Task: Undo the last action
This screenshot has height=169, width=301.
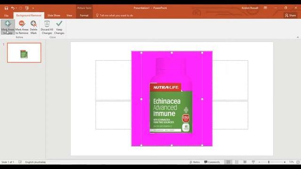Action: [13, 8]
